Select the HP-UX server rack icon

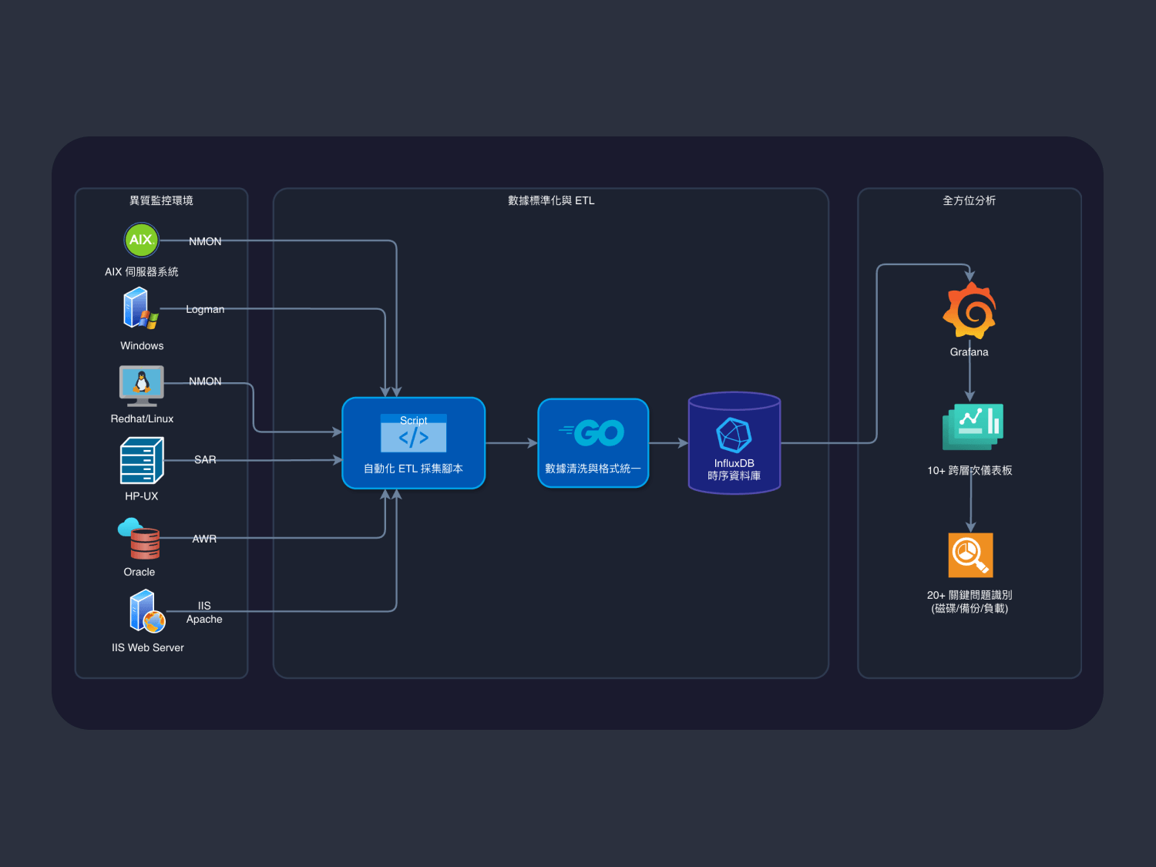142,460
